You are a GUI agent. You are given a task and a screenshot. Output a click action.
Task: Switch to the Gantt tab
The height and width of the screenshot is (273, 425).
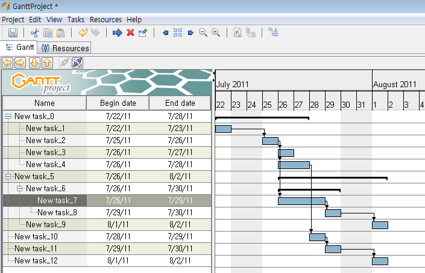pos(19,48)
